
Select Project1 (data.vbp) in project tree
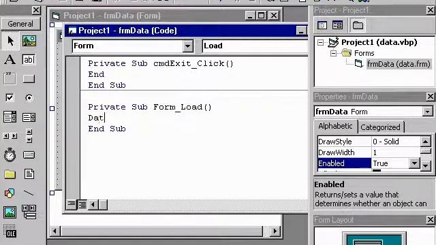click(x=379, y=42)
